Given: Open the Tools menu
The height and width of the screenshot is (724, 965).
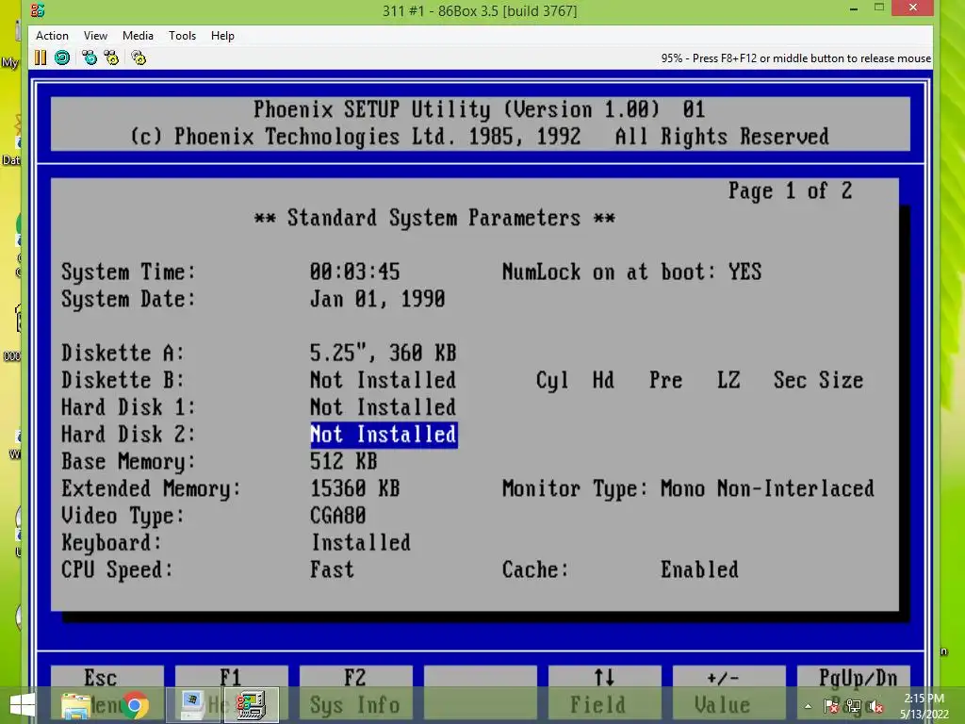Looking at the screenshot, I should click(182, 36).
